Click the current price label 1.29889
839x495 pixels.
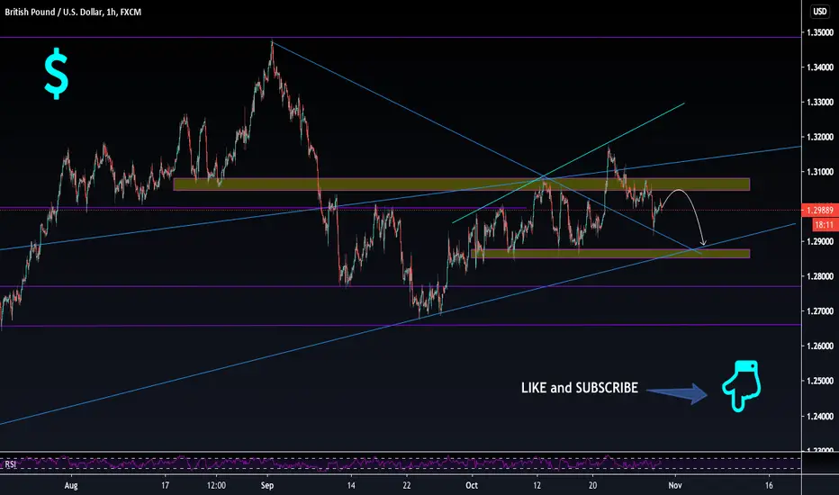tap(820, 211)
